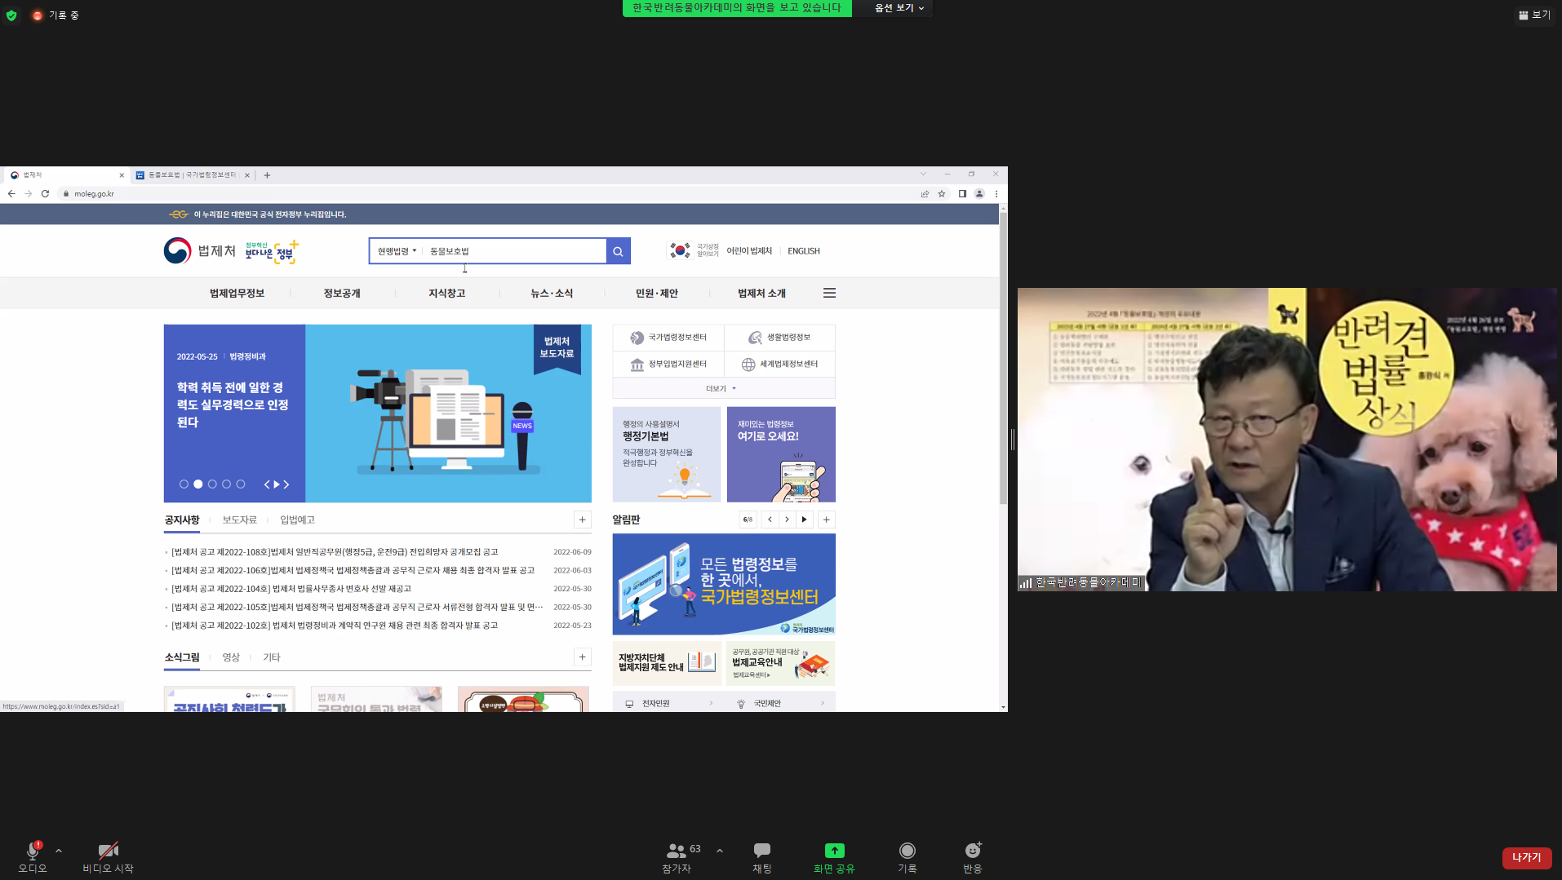1562x880 pixels.
Task: Open the Zoom 채팅 chat panel
Action: pyautogui.click(x=762, y=858)
